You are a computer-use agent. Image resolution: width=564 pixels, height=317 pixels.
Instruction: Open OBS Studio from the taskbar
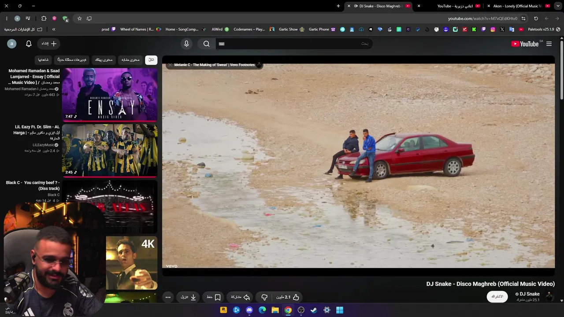301,310
